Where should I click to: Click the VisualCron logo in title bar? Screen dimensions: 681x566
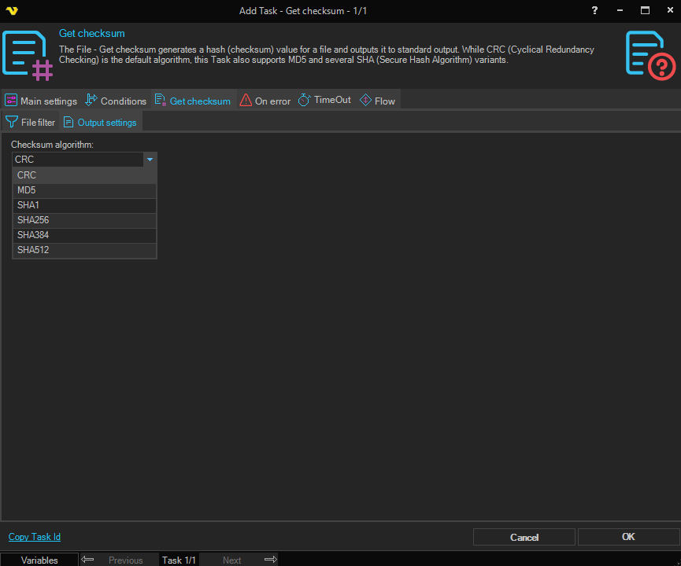point(11,10)
